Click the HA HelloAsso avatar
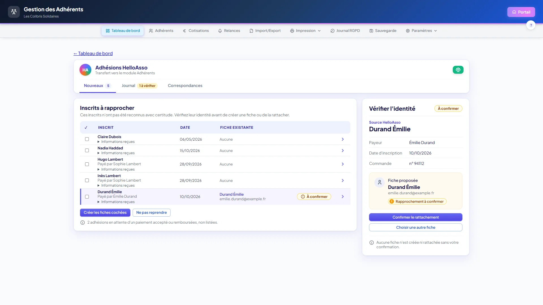The height and width of the screenshot is (305, 543). (85, 70)
